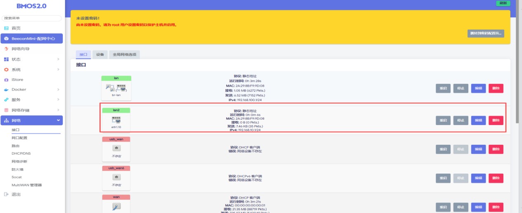Open MultiWAN 管理器 submenu item
Image resolution: width=522 pixels, height=213 pixels.
(x=26, y=185)
